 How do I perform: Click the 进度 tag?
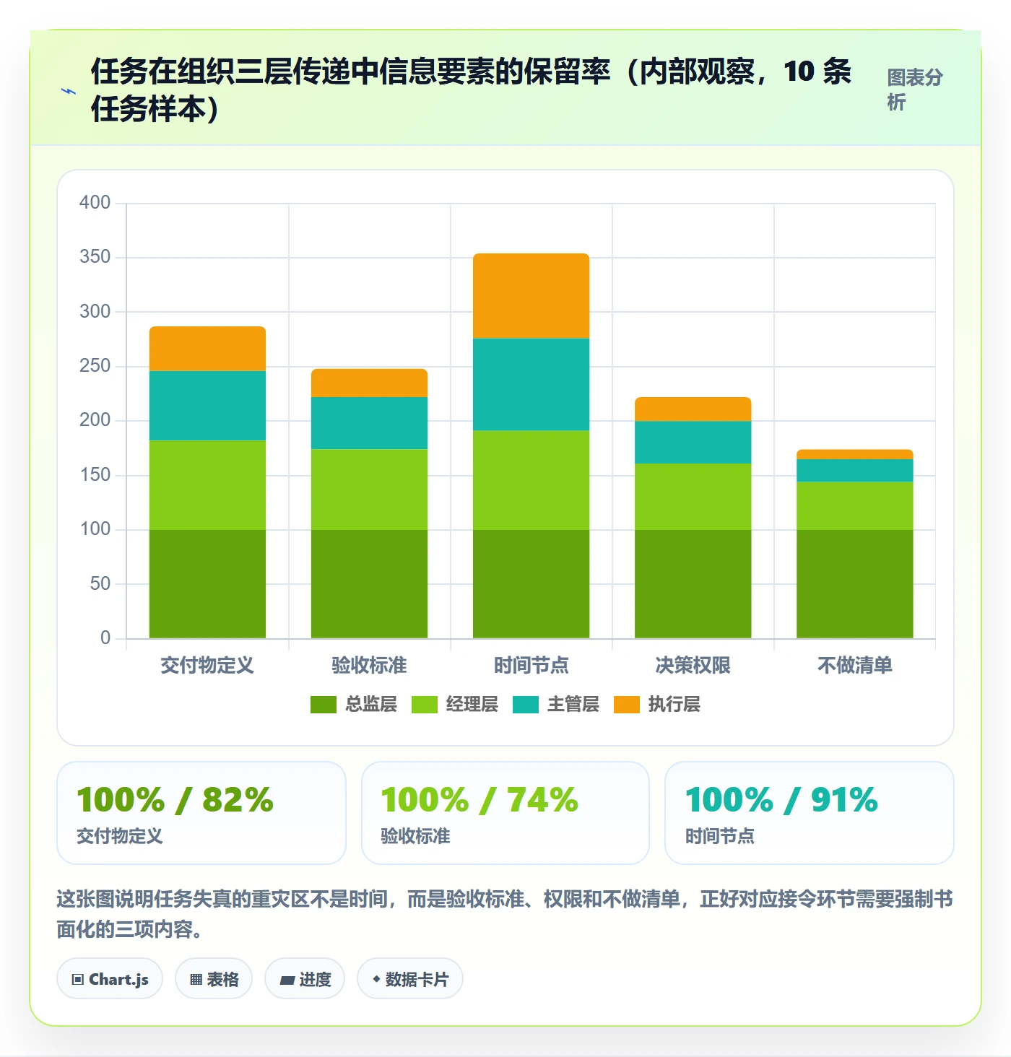pyautogui.click(x=305, y=979)
